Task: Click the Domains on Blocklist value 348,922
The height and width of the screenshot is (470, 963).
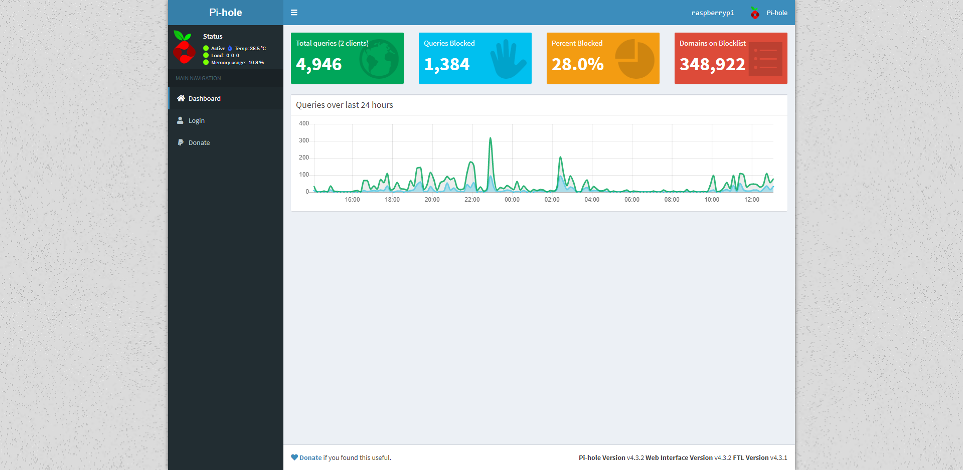Action: 712,64
